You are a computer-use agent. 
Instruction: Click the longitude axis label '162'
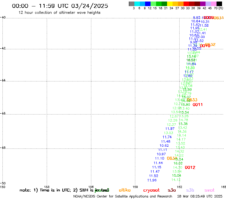(180, 187)
